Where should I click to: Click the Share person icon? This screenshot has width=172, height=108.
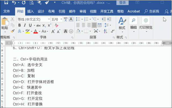(x=167, y=11)
